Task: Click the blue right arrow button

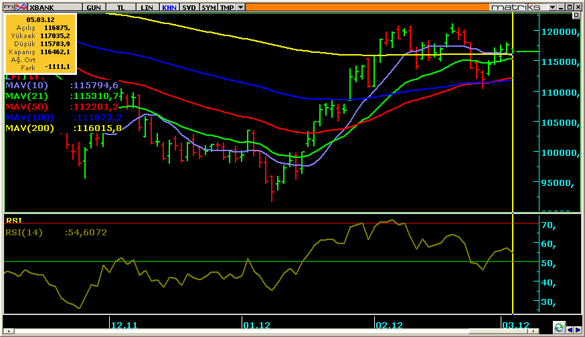Action: pos(578,330)
